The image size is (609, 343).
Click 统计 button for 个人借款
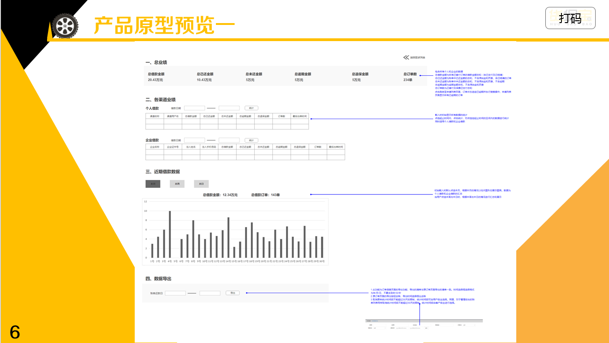pos(251,108)
